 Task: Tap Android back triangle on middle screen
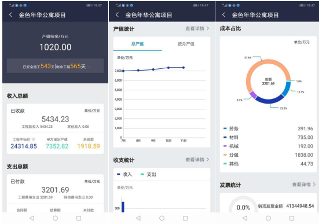point(138,218)
